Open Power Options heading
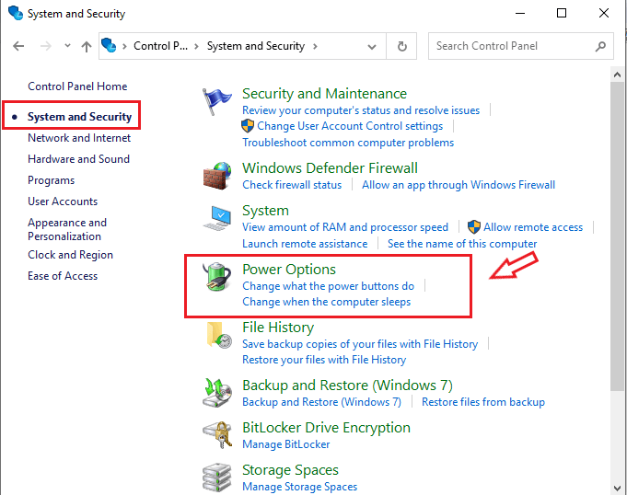The width and height of the screenshot is (627, 495). point(289,270)
